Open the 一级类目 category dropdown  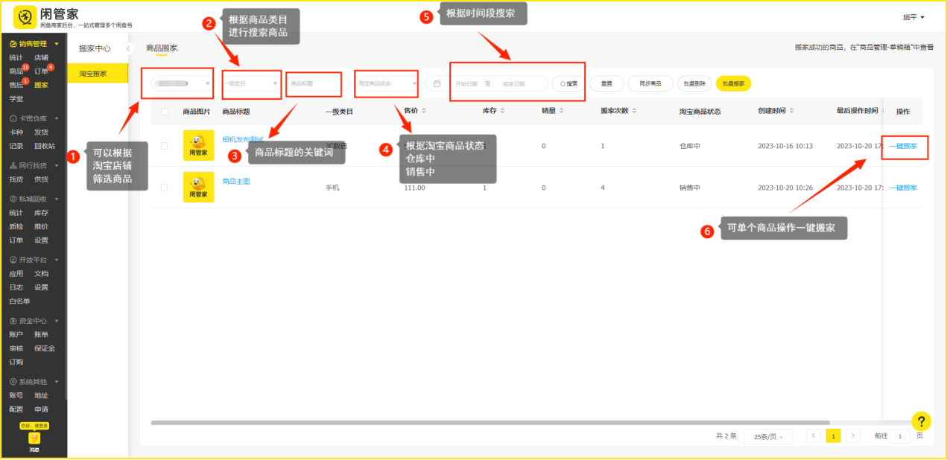tap(251, 84)
